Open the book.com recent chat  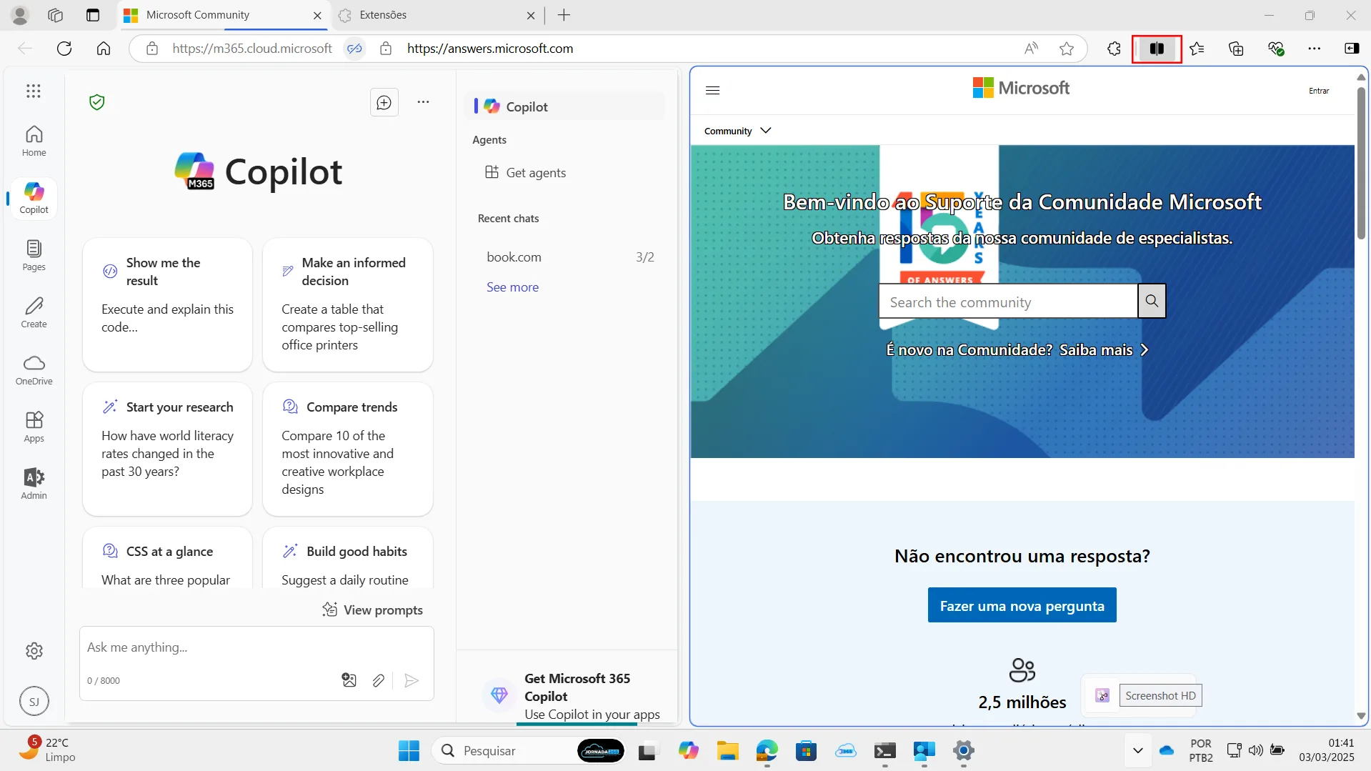click(x=569, y=257)
